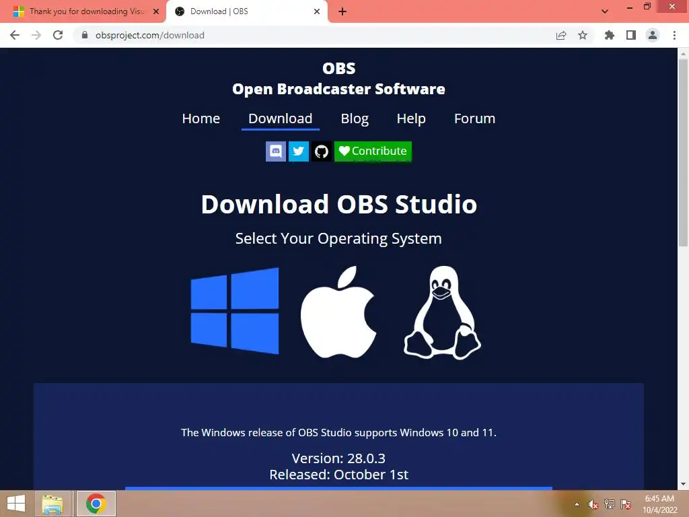Screen dimensions: 689x517
Task: Open the Chrome profile icon
Action: (x=653, y=35)
